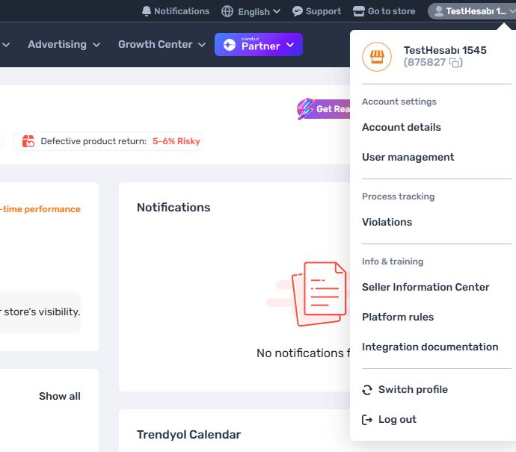Image resolution: width=516 pixels, height=452 pixels.
Task: Open the Advertising menu chevron
Action: click(x=96, y=45)
